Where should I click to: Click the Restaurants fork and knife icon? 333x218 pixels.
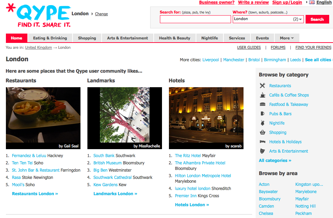263,85
